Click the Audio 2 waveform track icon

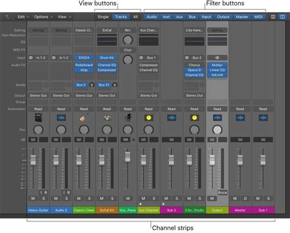tap(61, 117)
